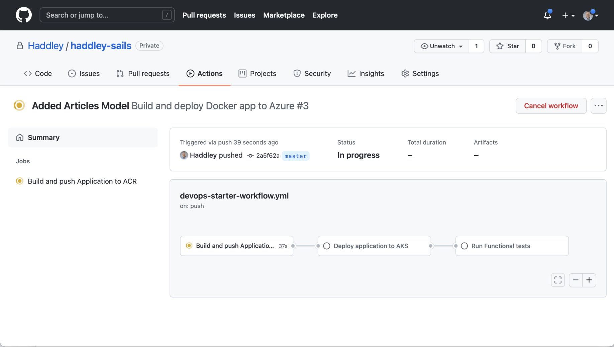Click the Fork repository button
This screenshot has height=347, width=614.
pyautogui.click(x=565, y=46)
